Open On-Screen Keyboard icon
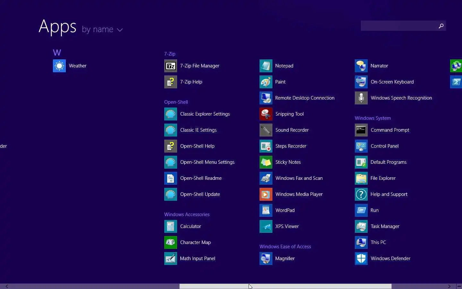 click(361, 82)
